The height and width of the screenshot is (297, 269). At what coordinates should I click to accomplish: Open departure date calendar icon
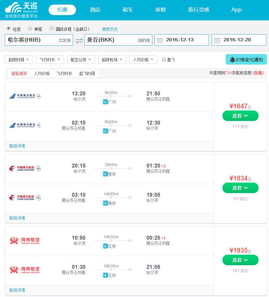160,40
